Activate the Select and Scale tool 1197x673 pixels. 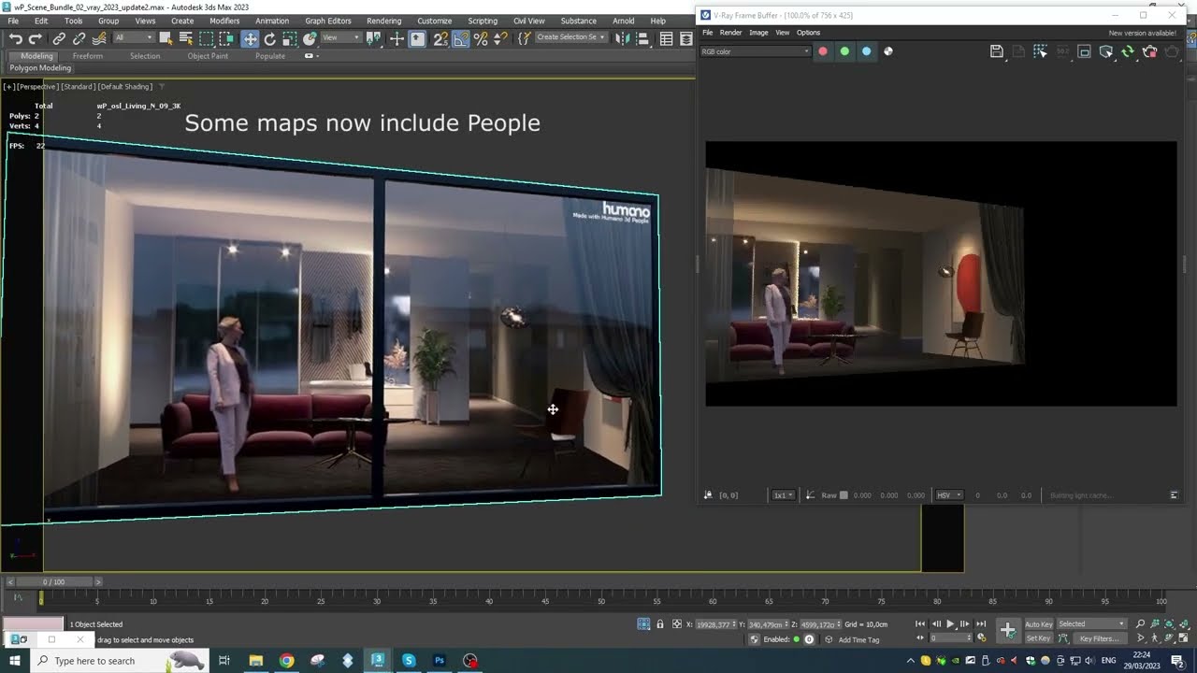coord(290,38)
